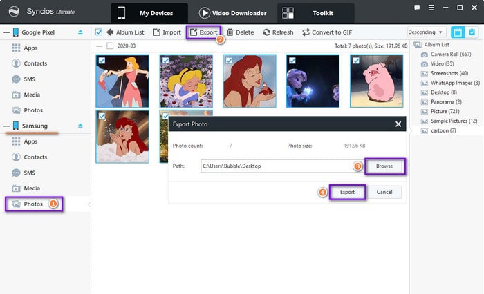Viewport: 484px width, 294px height.
Task: Uncheck the Elsa magic photo checkbox
Action: (292, 61)
